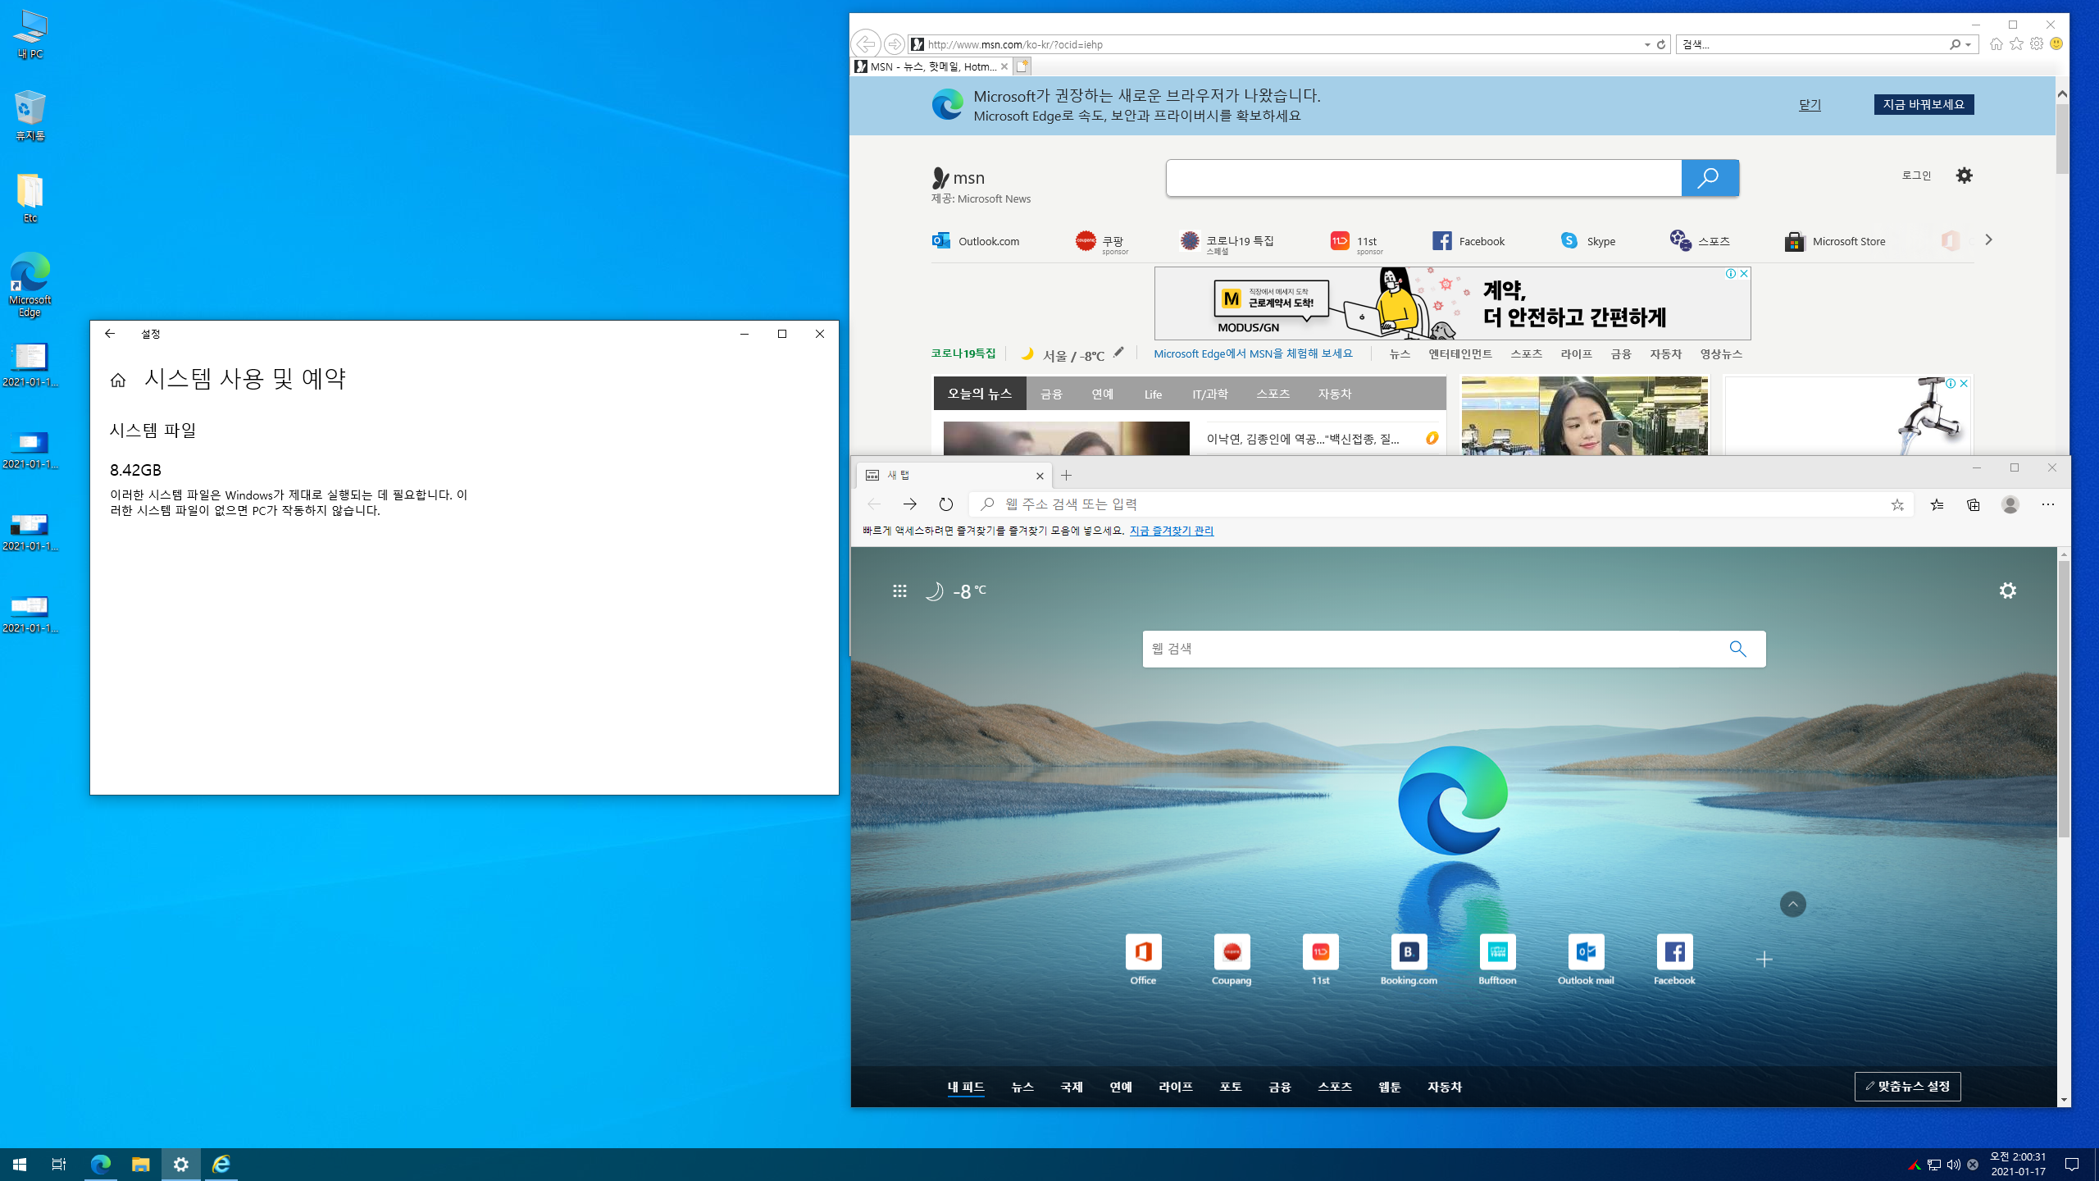This screenshot has height=1181, width=2099.
Task: Select the 금융 news tab on MSN
Action: [x=1051, y=394]
